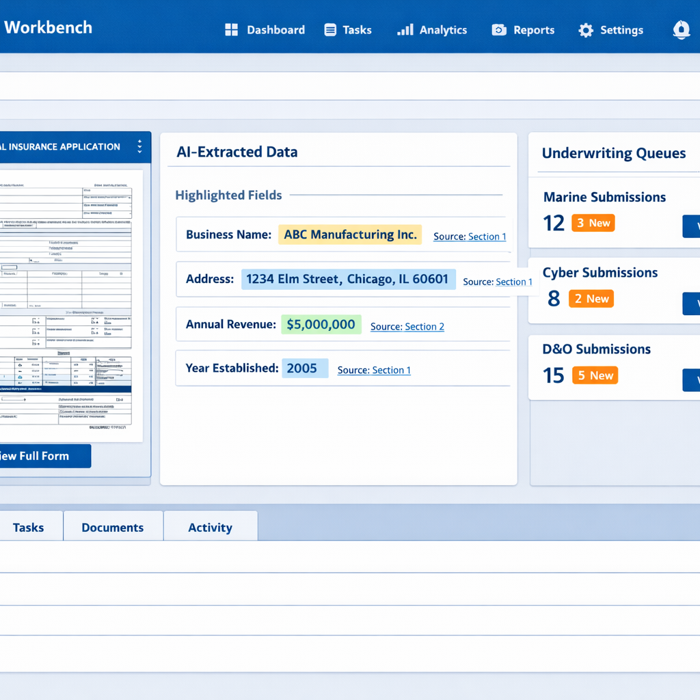Click the Workbench home logo
Viewport: 700px width, 700px height.
(x=48, y=27)
